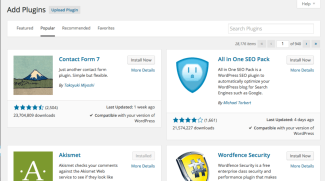Open the Akismet title link
The width and height of the screenshot is (325, 181).
[x=69, y=155]
